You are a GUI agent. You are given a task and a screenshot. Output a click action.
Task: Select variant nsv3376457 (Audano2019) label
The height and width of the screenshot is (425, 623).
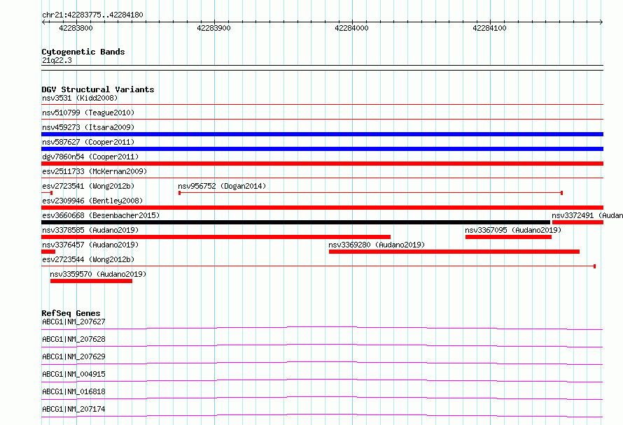pos(90,245)
